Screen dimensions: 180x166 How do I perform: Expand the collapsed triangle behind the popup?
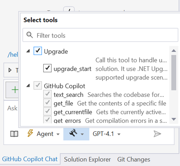[x=10, y=70]
